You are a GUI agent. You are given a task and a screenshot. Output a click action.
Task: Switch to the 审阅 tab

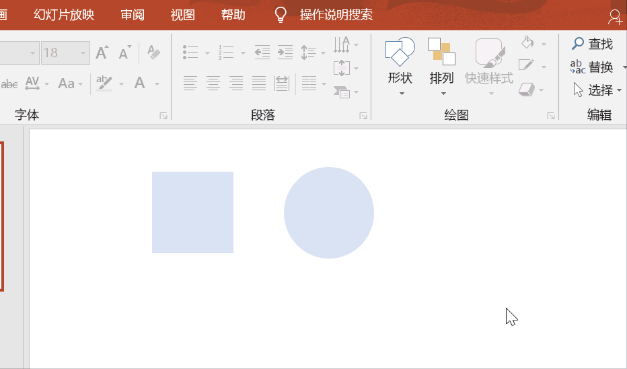coord(133,15)
